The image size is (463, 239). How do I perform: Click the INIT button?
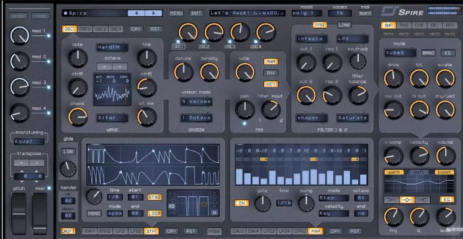point(196,13)
